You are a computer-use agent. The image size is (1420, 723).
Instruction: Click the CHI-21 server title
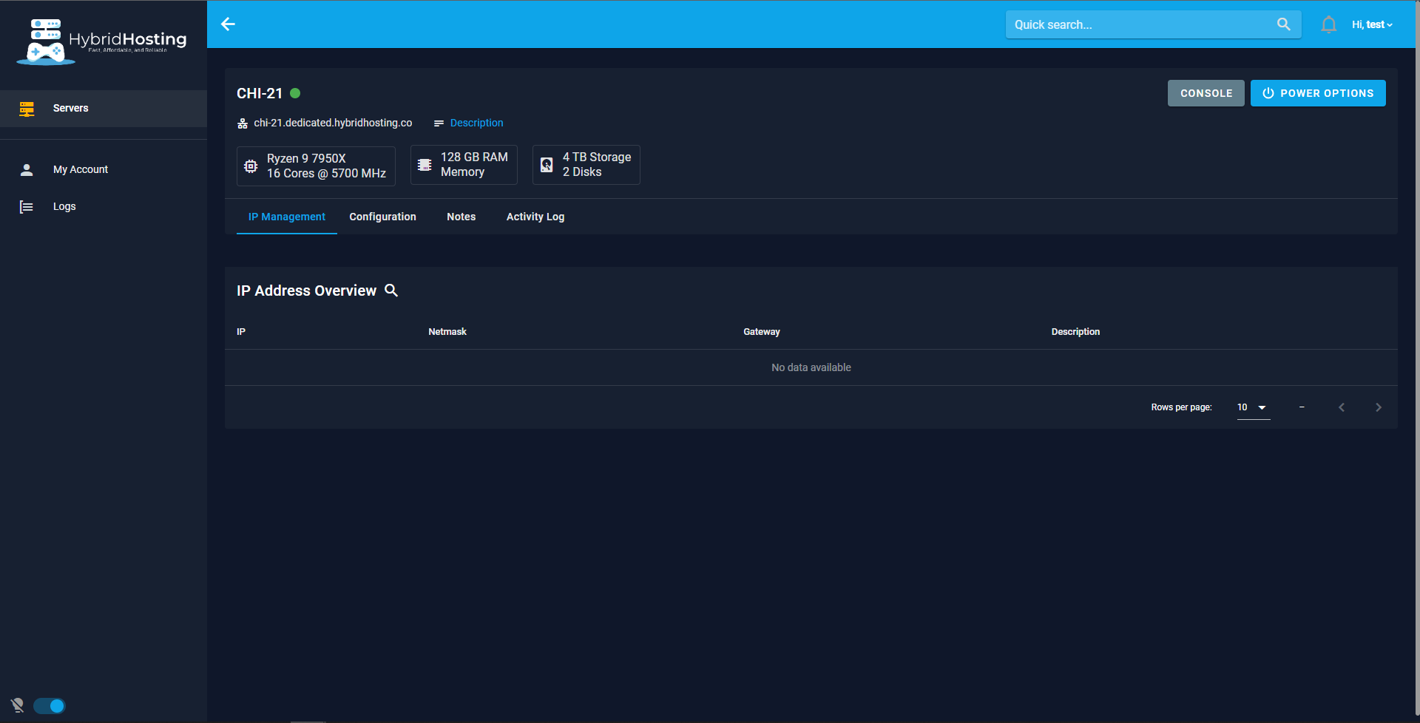tap(260, 93)
